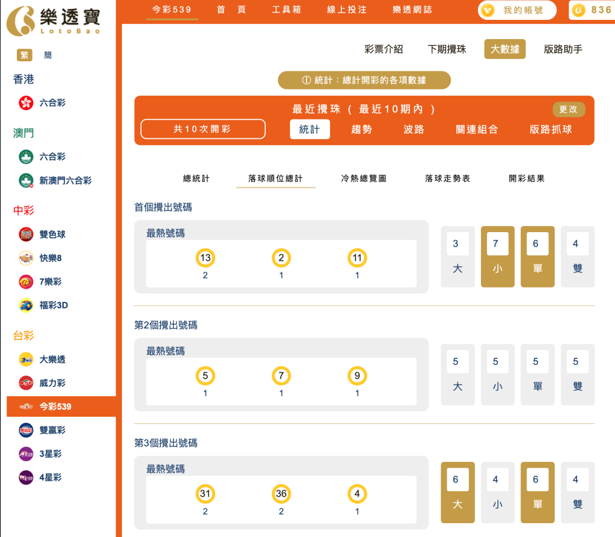Screen dimensions: 615x537
Task: Click the 福彩3D ball icon
Action: pyautogui.click(x=25, y=305)
